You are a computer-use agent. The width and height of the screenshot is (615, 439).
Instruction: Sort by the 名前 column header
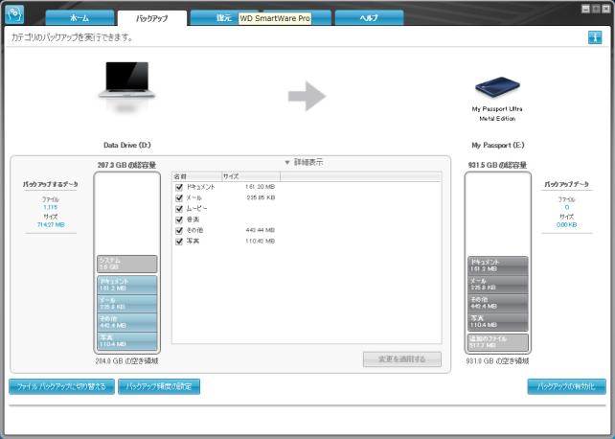click(x=197, y=176)
